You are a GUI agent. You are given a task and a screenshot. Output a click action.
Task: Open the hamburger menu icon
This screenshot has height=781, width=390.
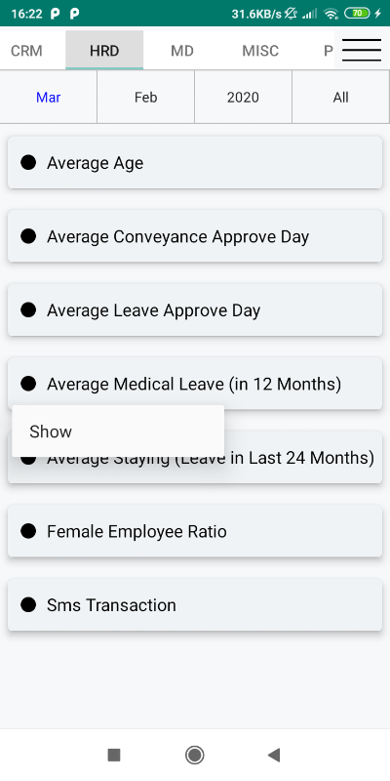coord(362,50)
